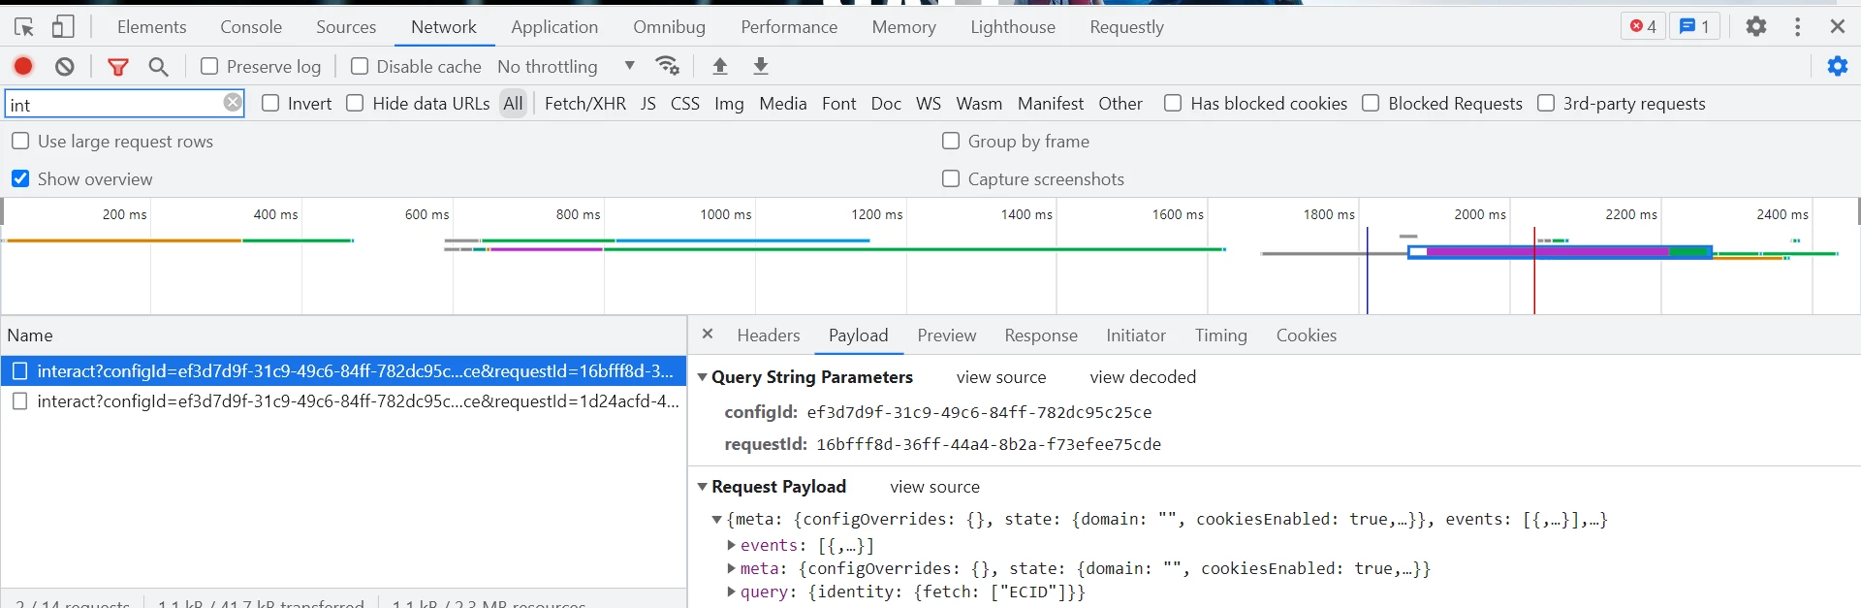Click view source beside Request Payload
This screenshot has height=608, width=1861.
(934, 487)
